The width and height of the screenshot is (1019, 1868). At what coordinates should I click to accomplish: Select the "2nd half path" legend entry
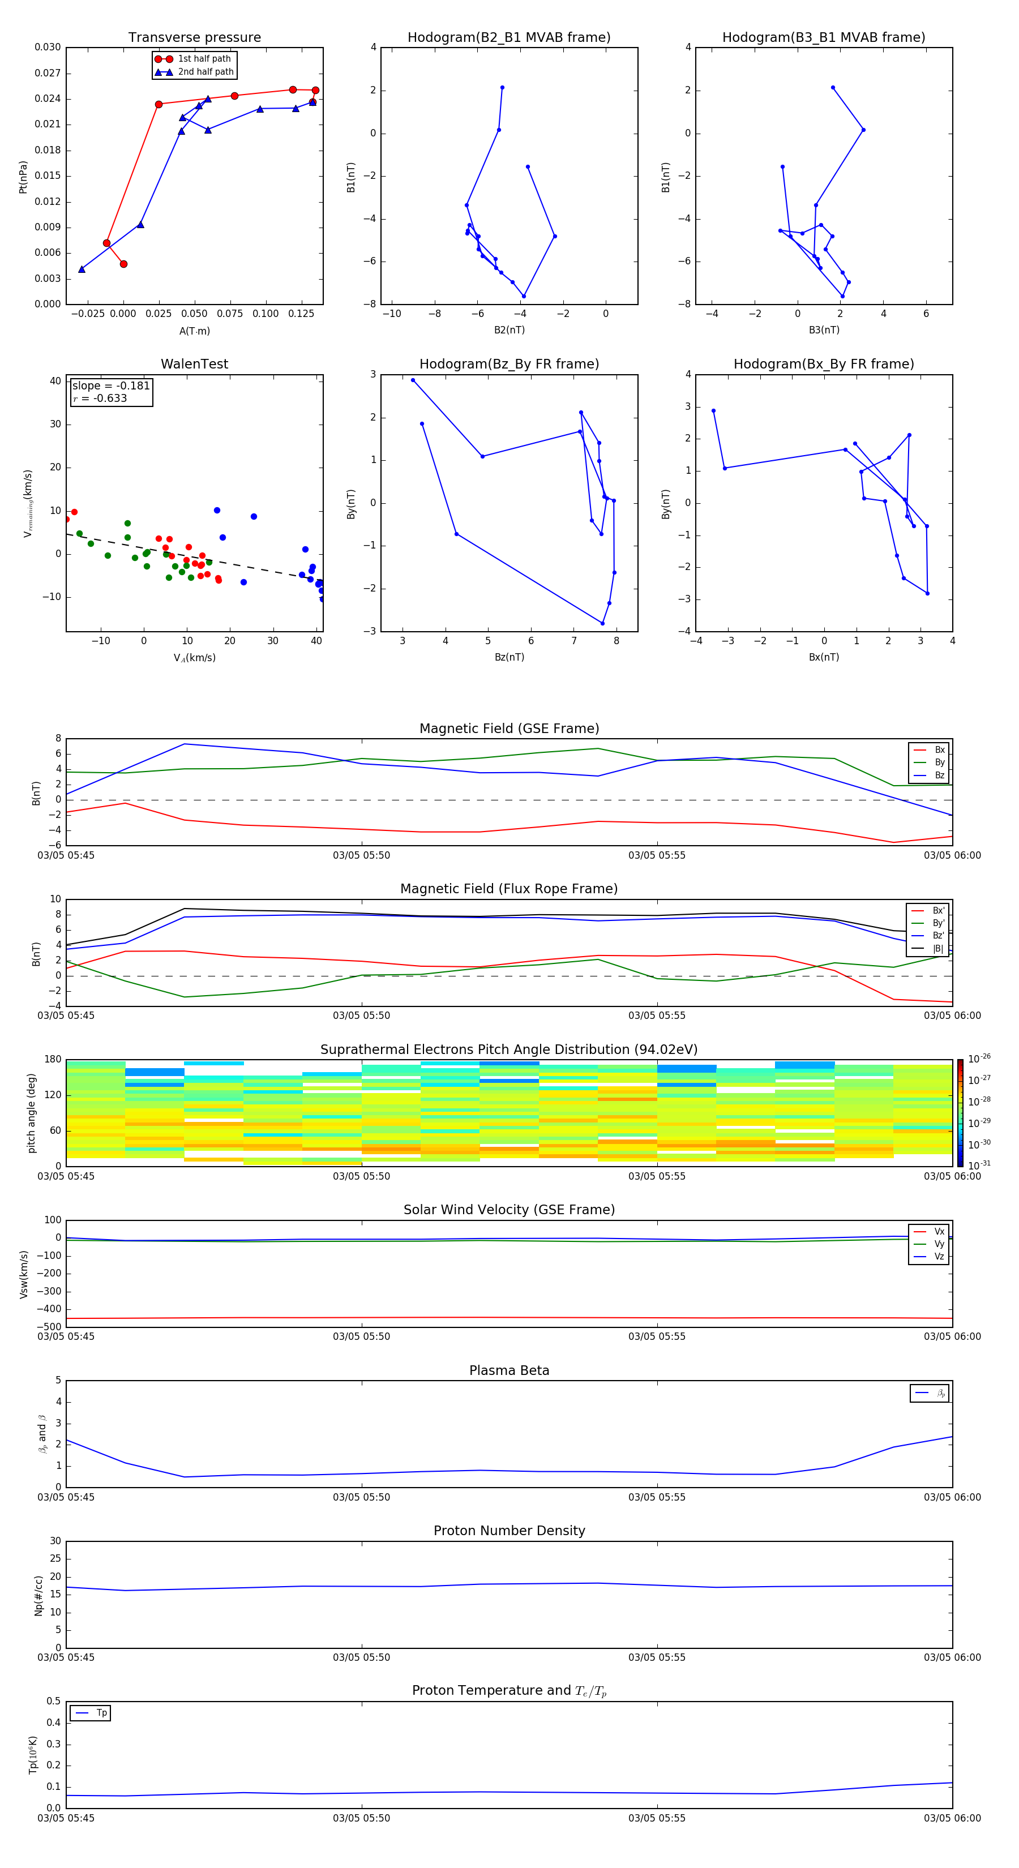pyautogui.click(x=194, y=72)
